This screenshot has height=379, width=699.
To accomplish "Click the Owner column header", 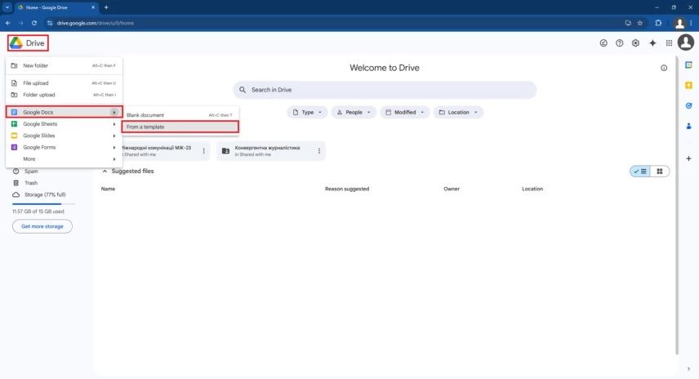I will (451, 189).
